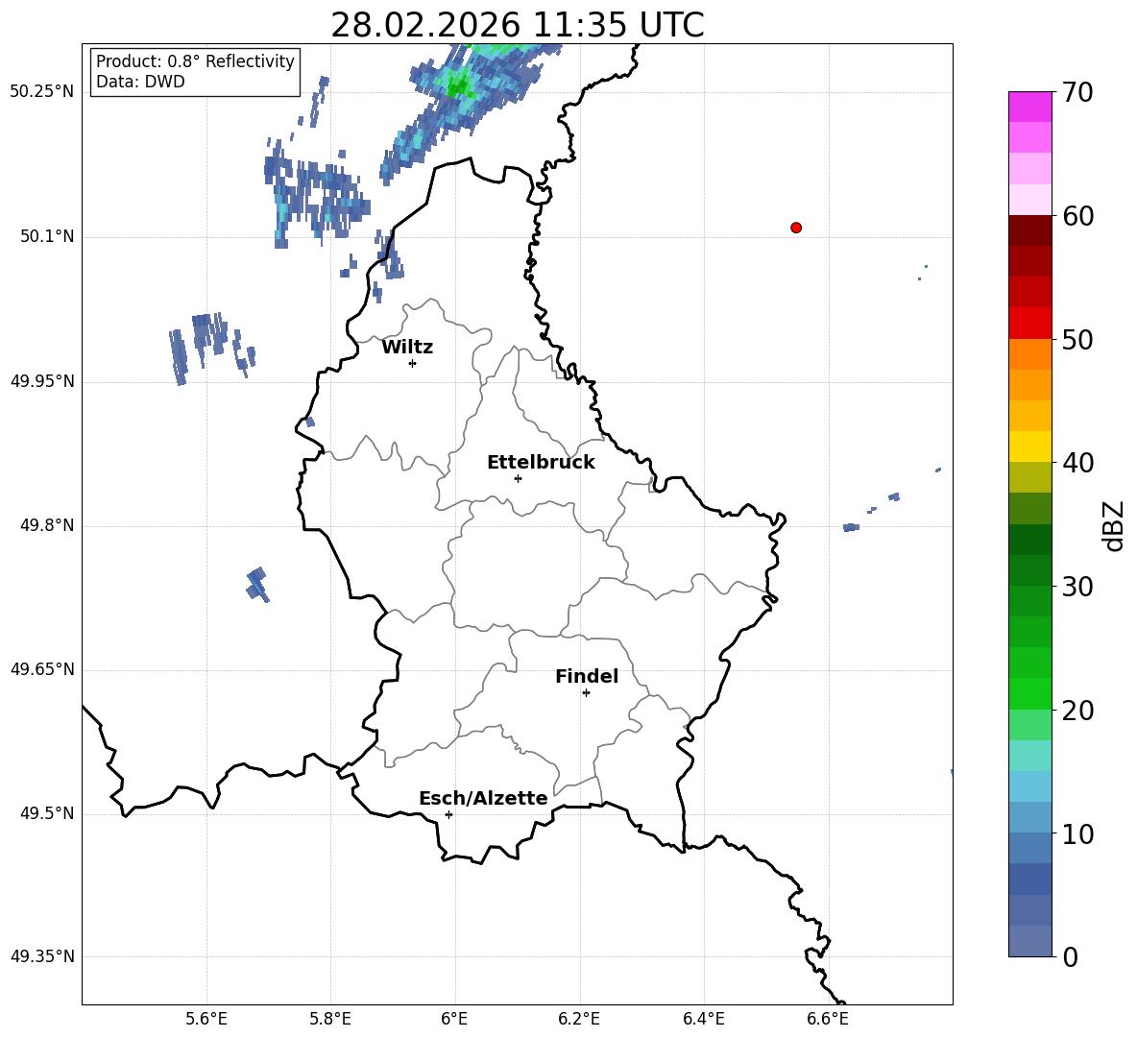Click the 49.35°N latitude label
Screen dimensions: 1137x1038
42,956
